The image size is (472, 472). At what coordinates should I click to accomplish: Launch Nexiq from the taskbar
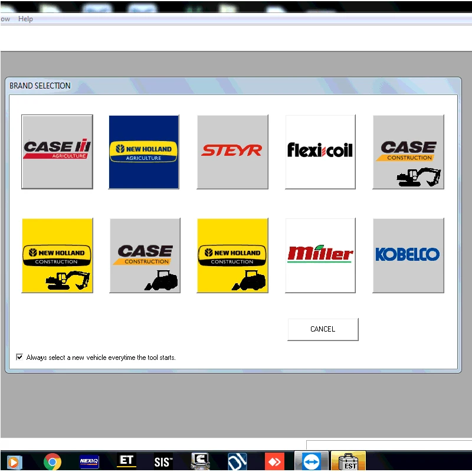(x=89, y=461)
